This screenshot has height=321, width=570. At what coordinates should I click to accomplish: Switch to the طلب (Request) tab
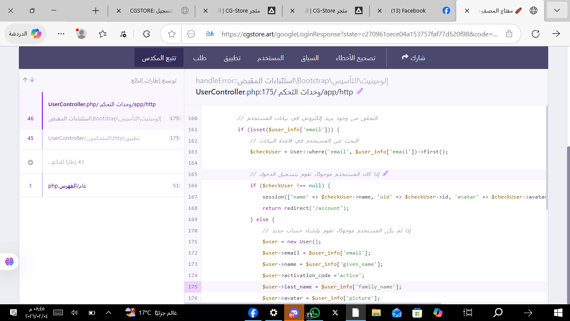(x=200, y=58)
